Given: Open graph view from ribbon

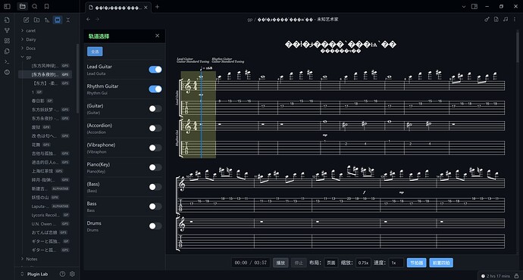Looking at the screenshot, I should [x=7, y=30].
